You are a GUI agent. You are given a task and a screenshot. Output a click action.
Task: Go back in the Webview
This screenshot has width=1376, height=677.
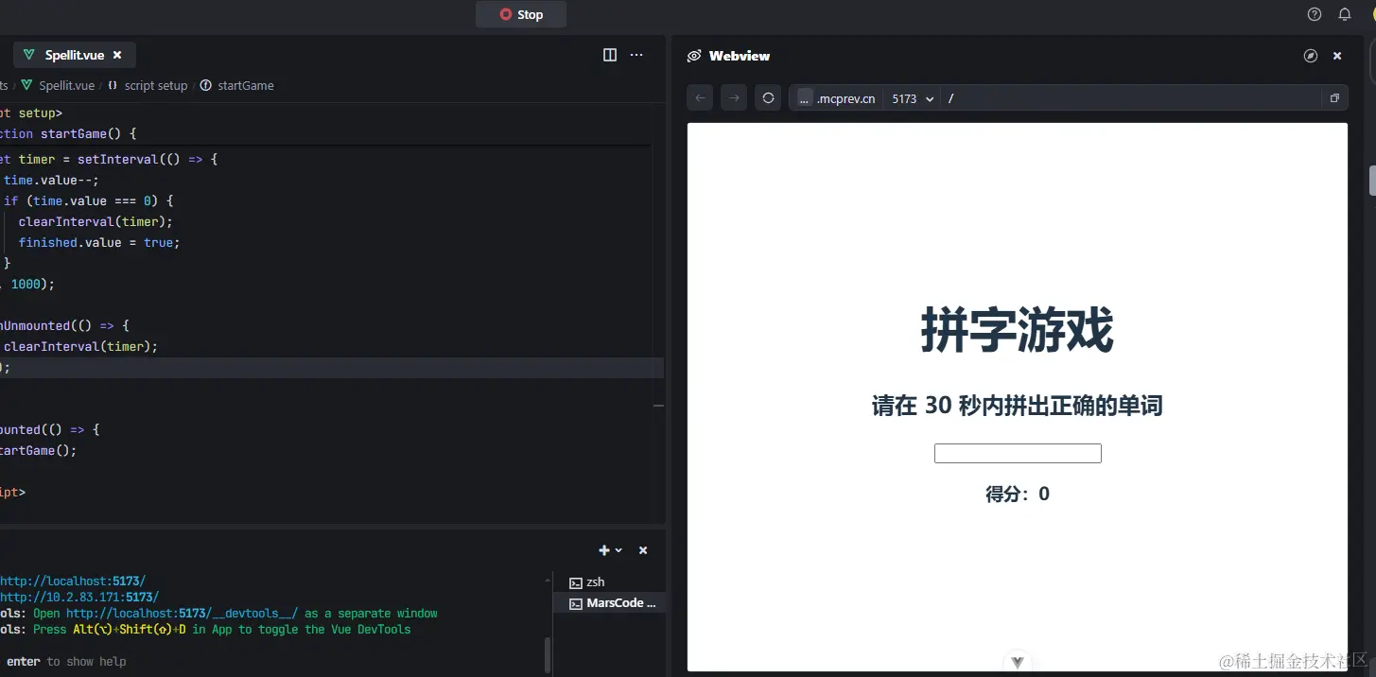click(700, 97)
